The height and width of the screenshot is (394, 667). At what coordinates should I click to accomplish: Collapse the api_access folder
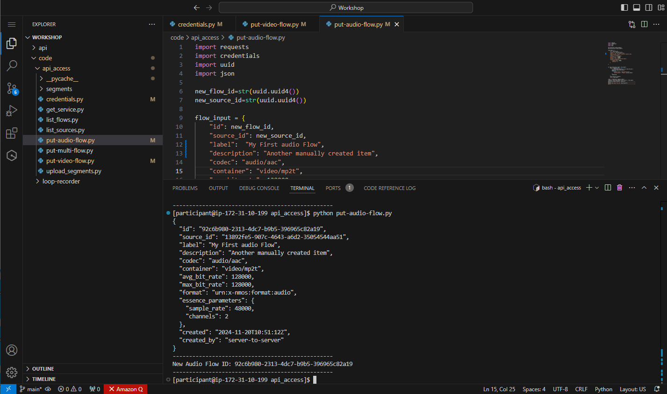(93, 68)
